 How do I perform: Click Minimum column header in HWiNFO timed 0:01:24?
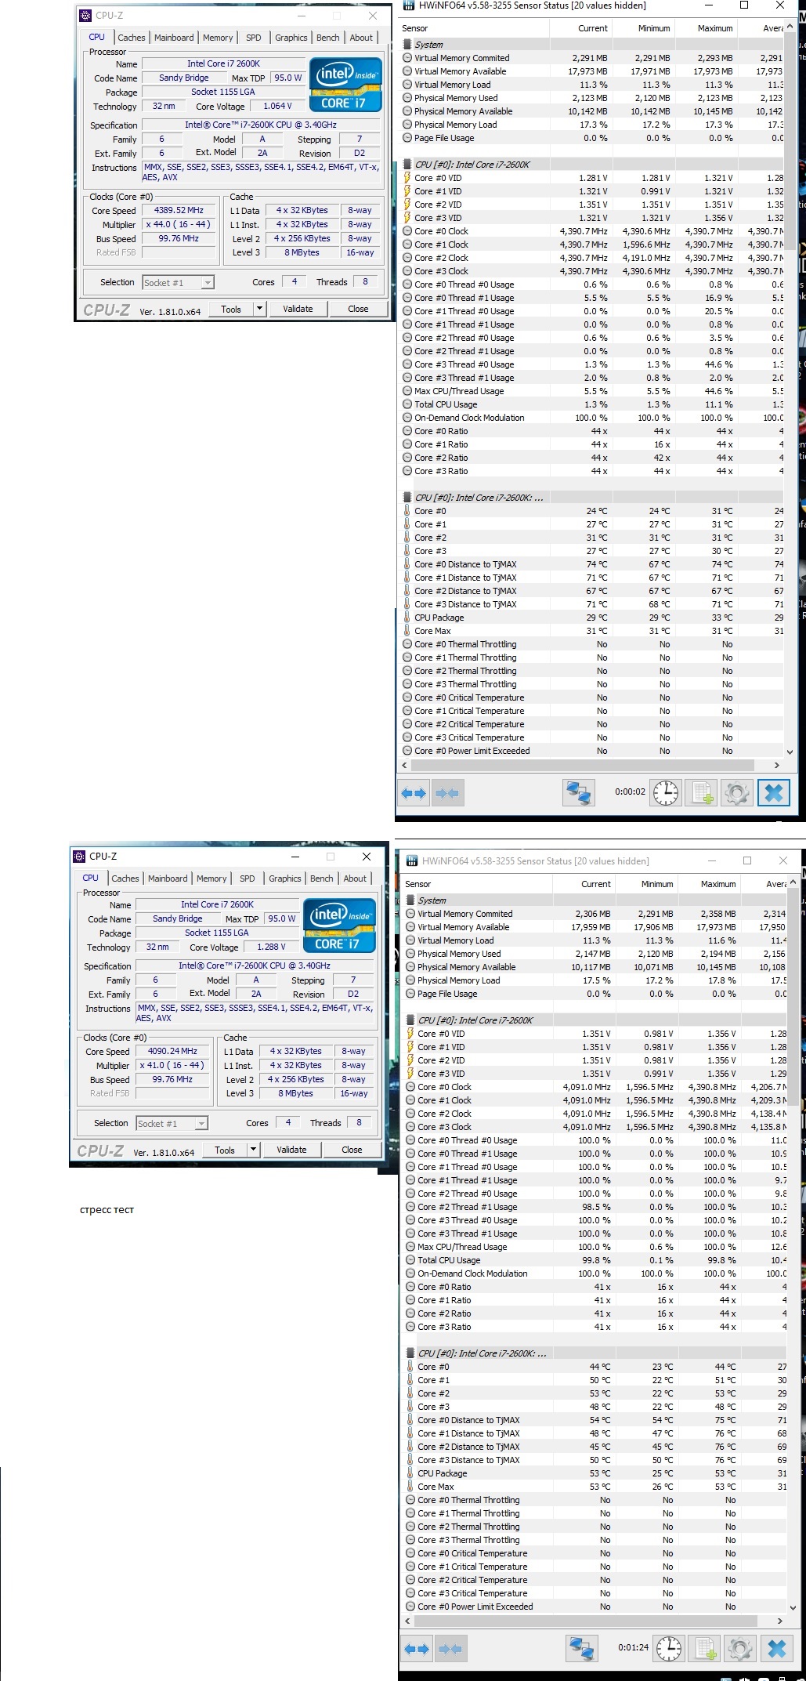(646, 884)
